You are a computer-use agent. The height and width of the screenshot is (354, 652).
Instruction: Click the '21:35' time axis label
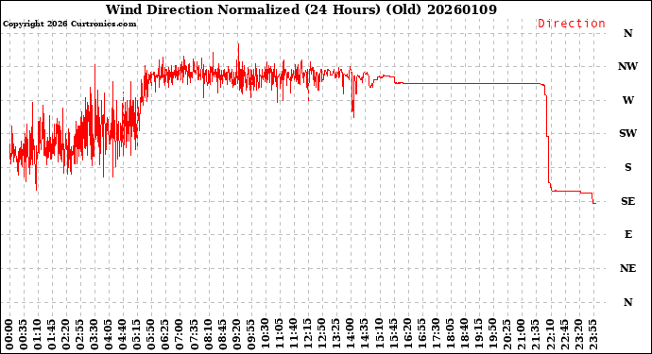(x=536, y=334)
